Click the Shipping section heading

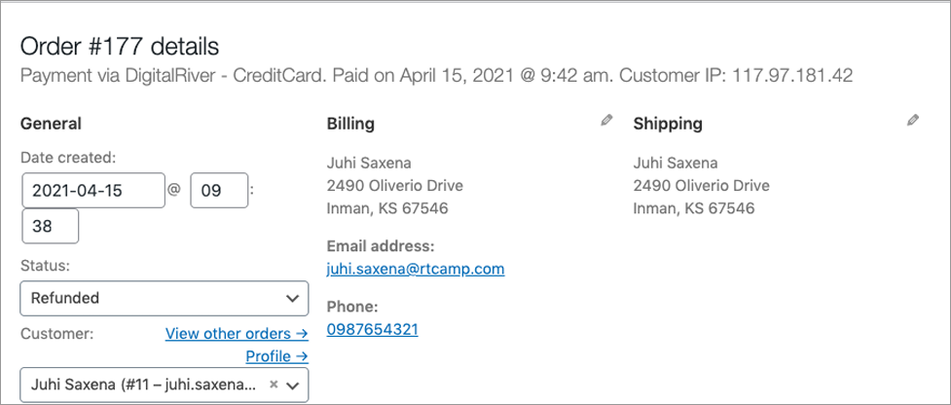click(668, 124)
